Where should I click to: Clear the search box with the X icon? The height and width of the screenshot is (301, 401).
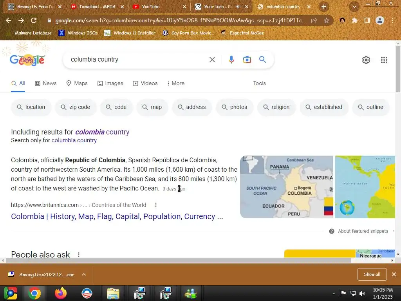[212, 60]
